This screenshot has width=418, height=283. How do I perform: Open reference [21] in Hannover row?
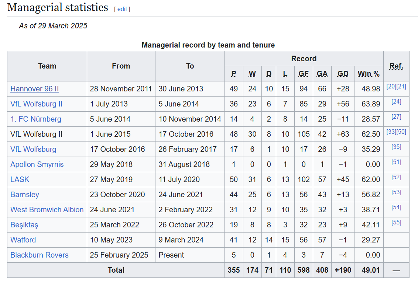pos(401,87)
